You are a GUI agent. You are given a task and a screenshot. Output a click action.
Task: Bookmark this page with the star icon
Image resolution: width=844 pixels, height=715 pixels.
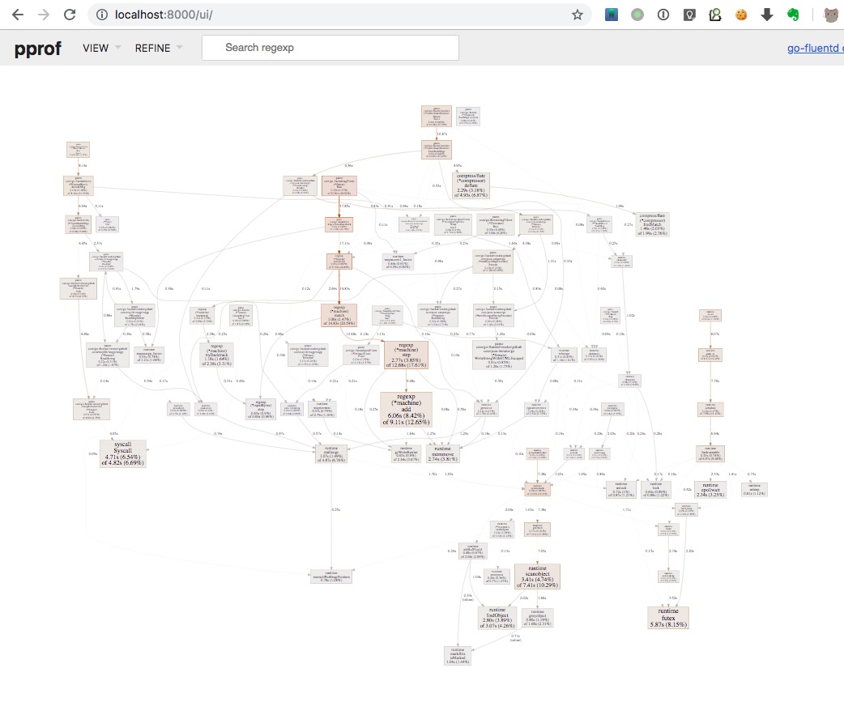pyautogui.click(x=577, y=15)
